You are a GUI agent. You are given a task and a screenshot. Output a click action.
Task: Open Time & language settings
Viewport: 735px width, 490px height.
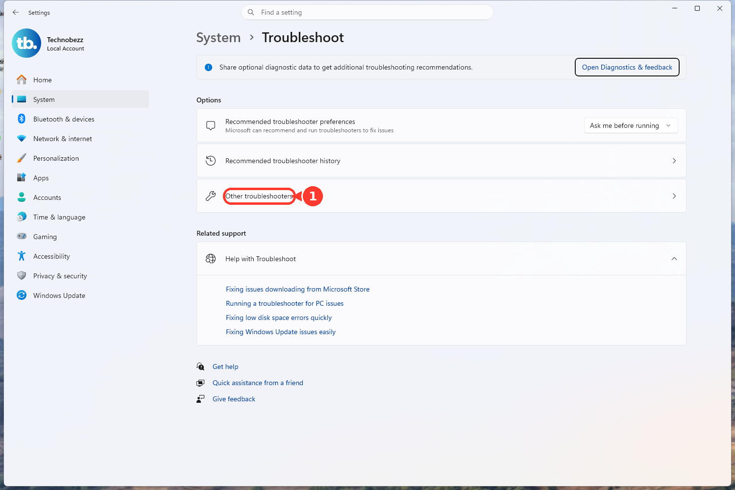pos(80,217)
